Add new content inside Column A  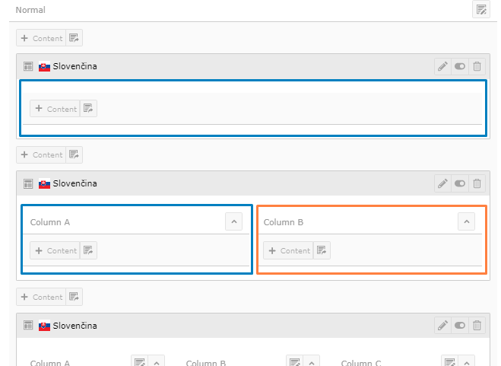click(x=55, y=250)
